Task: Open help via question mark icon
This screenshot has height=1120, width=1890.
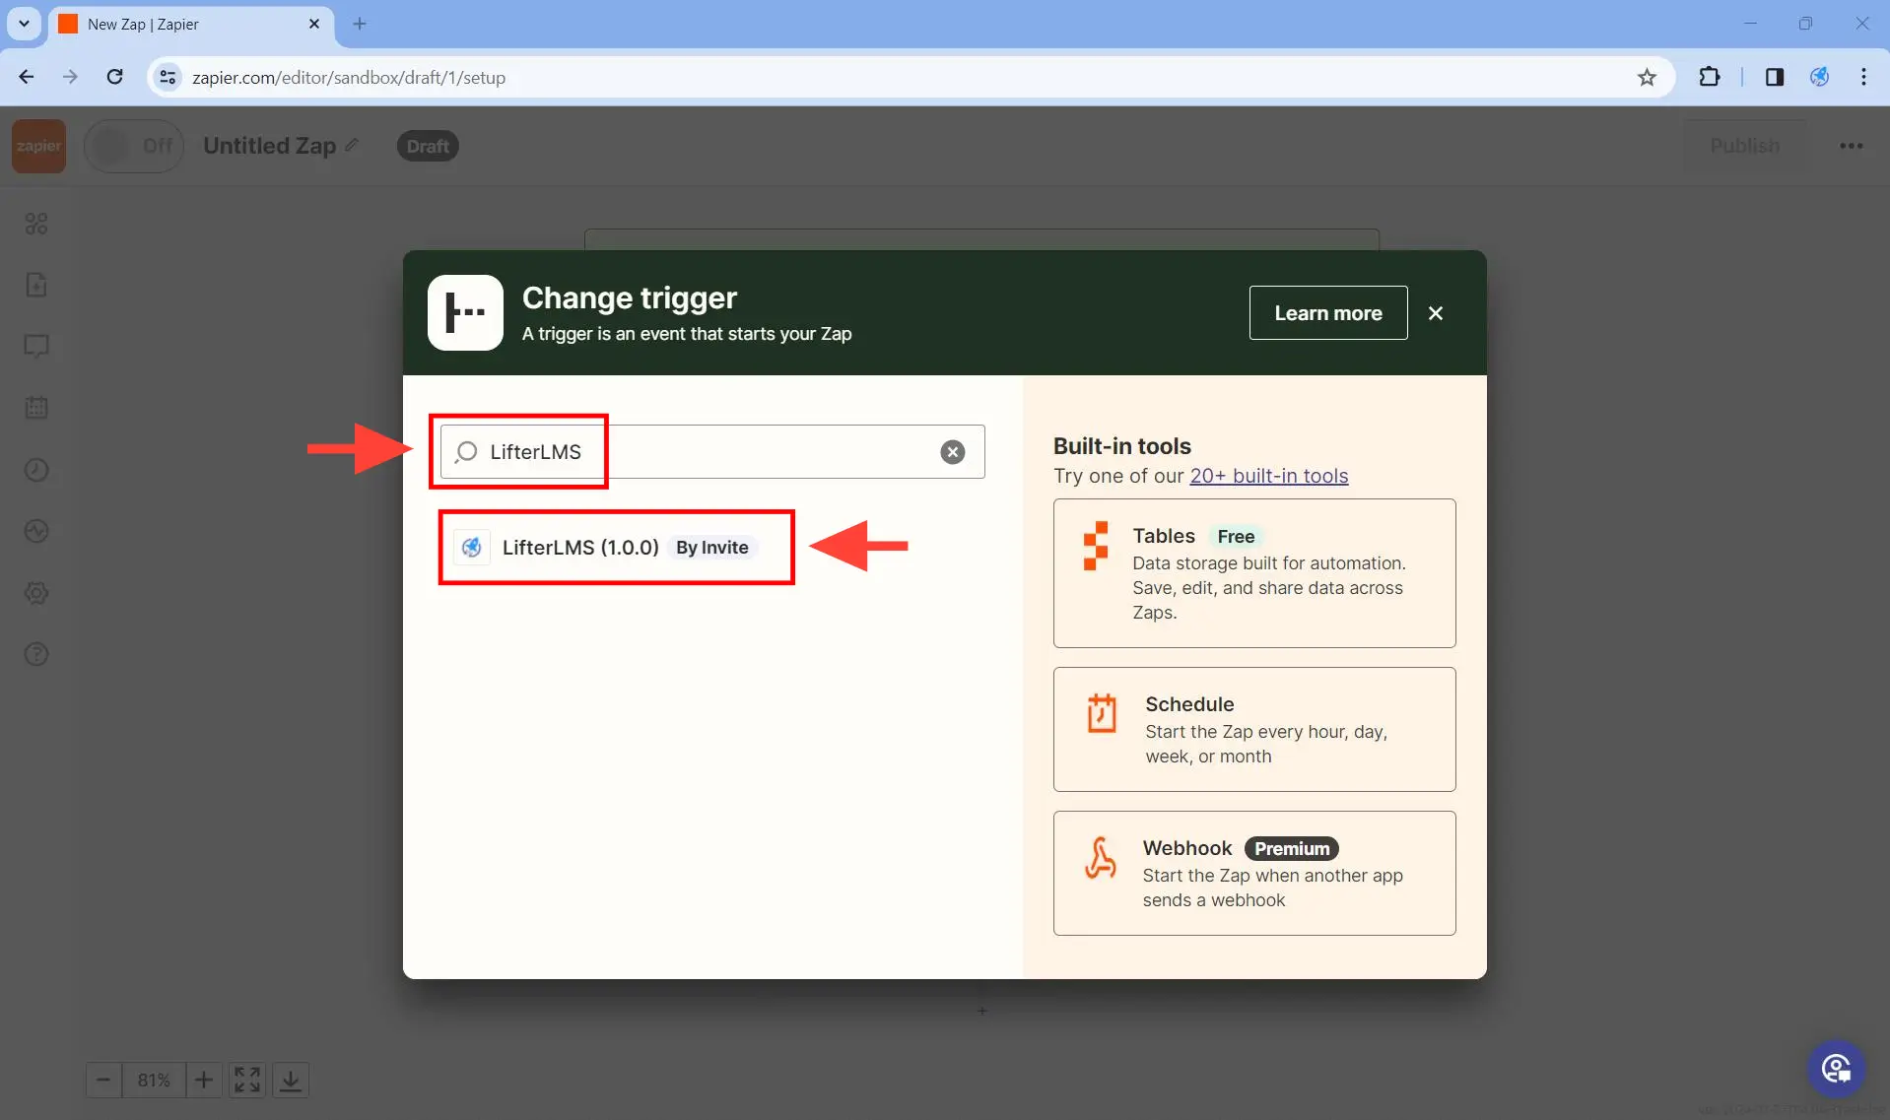Action: tap(36, 654)
